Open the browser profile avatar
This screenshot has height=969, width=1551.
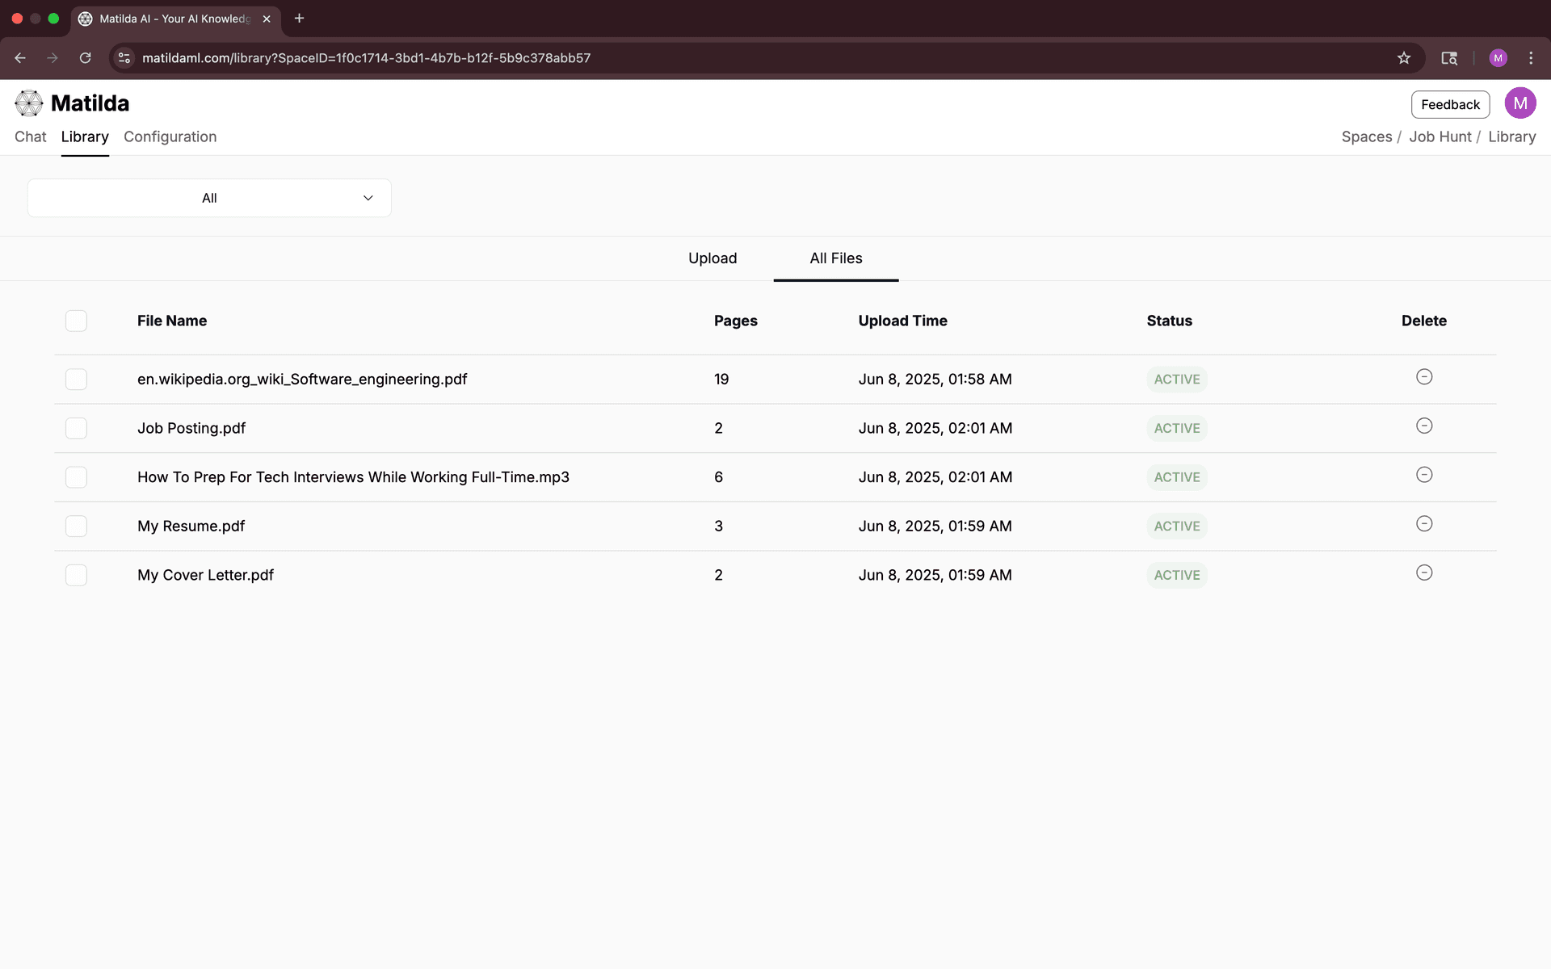[x=1498, y=57]
